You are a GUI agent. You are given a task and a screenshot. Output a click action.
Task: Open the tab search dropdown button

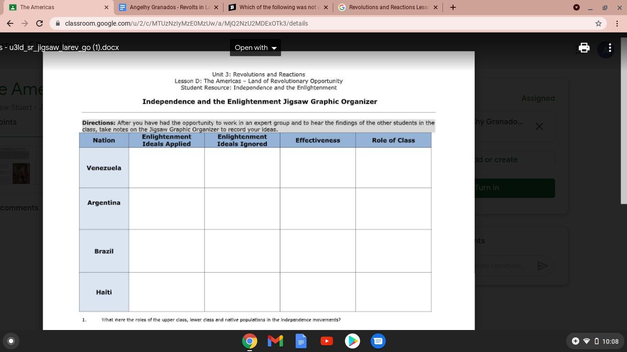(x=577, y=7)
